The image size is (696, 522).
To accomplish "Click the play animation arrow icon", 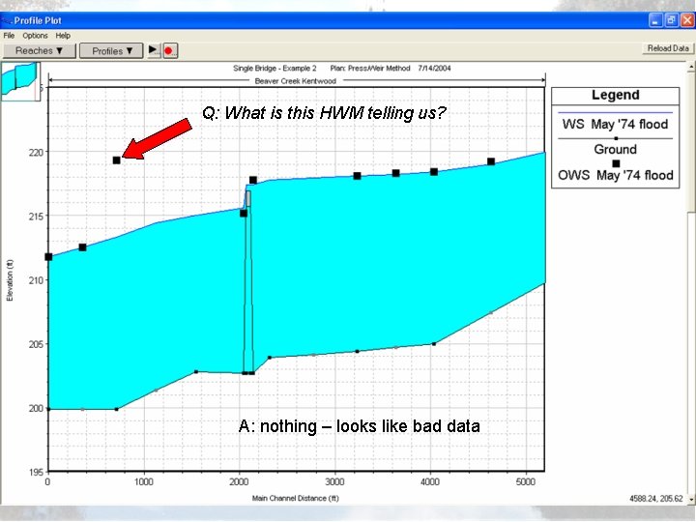I will tap(154, 50).
